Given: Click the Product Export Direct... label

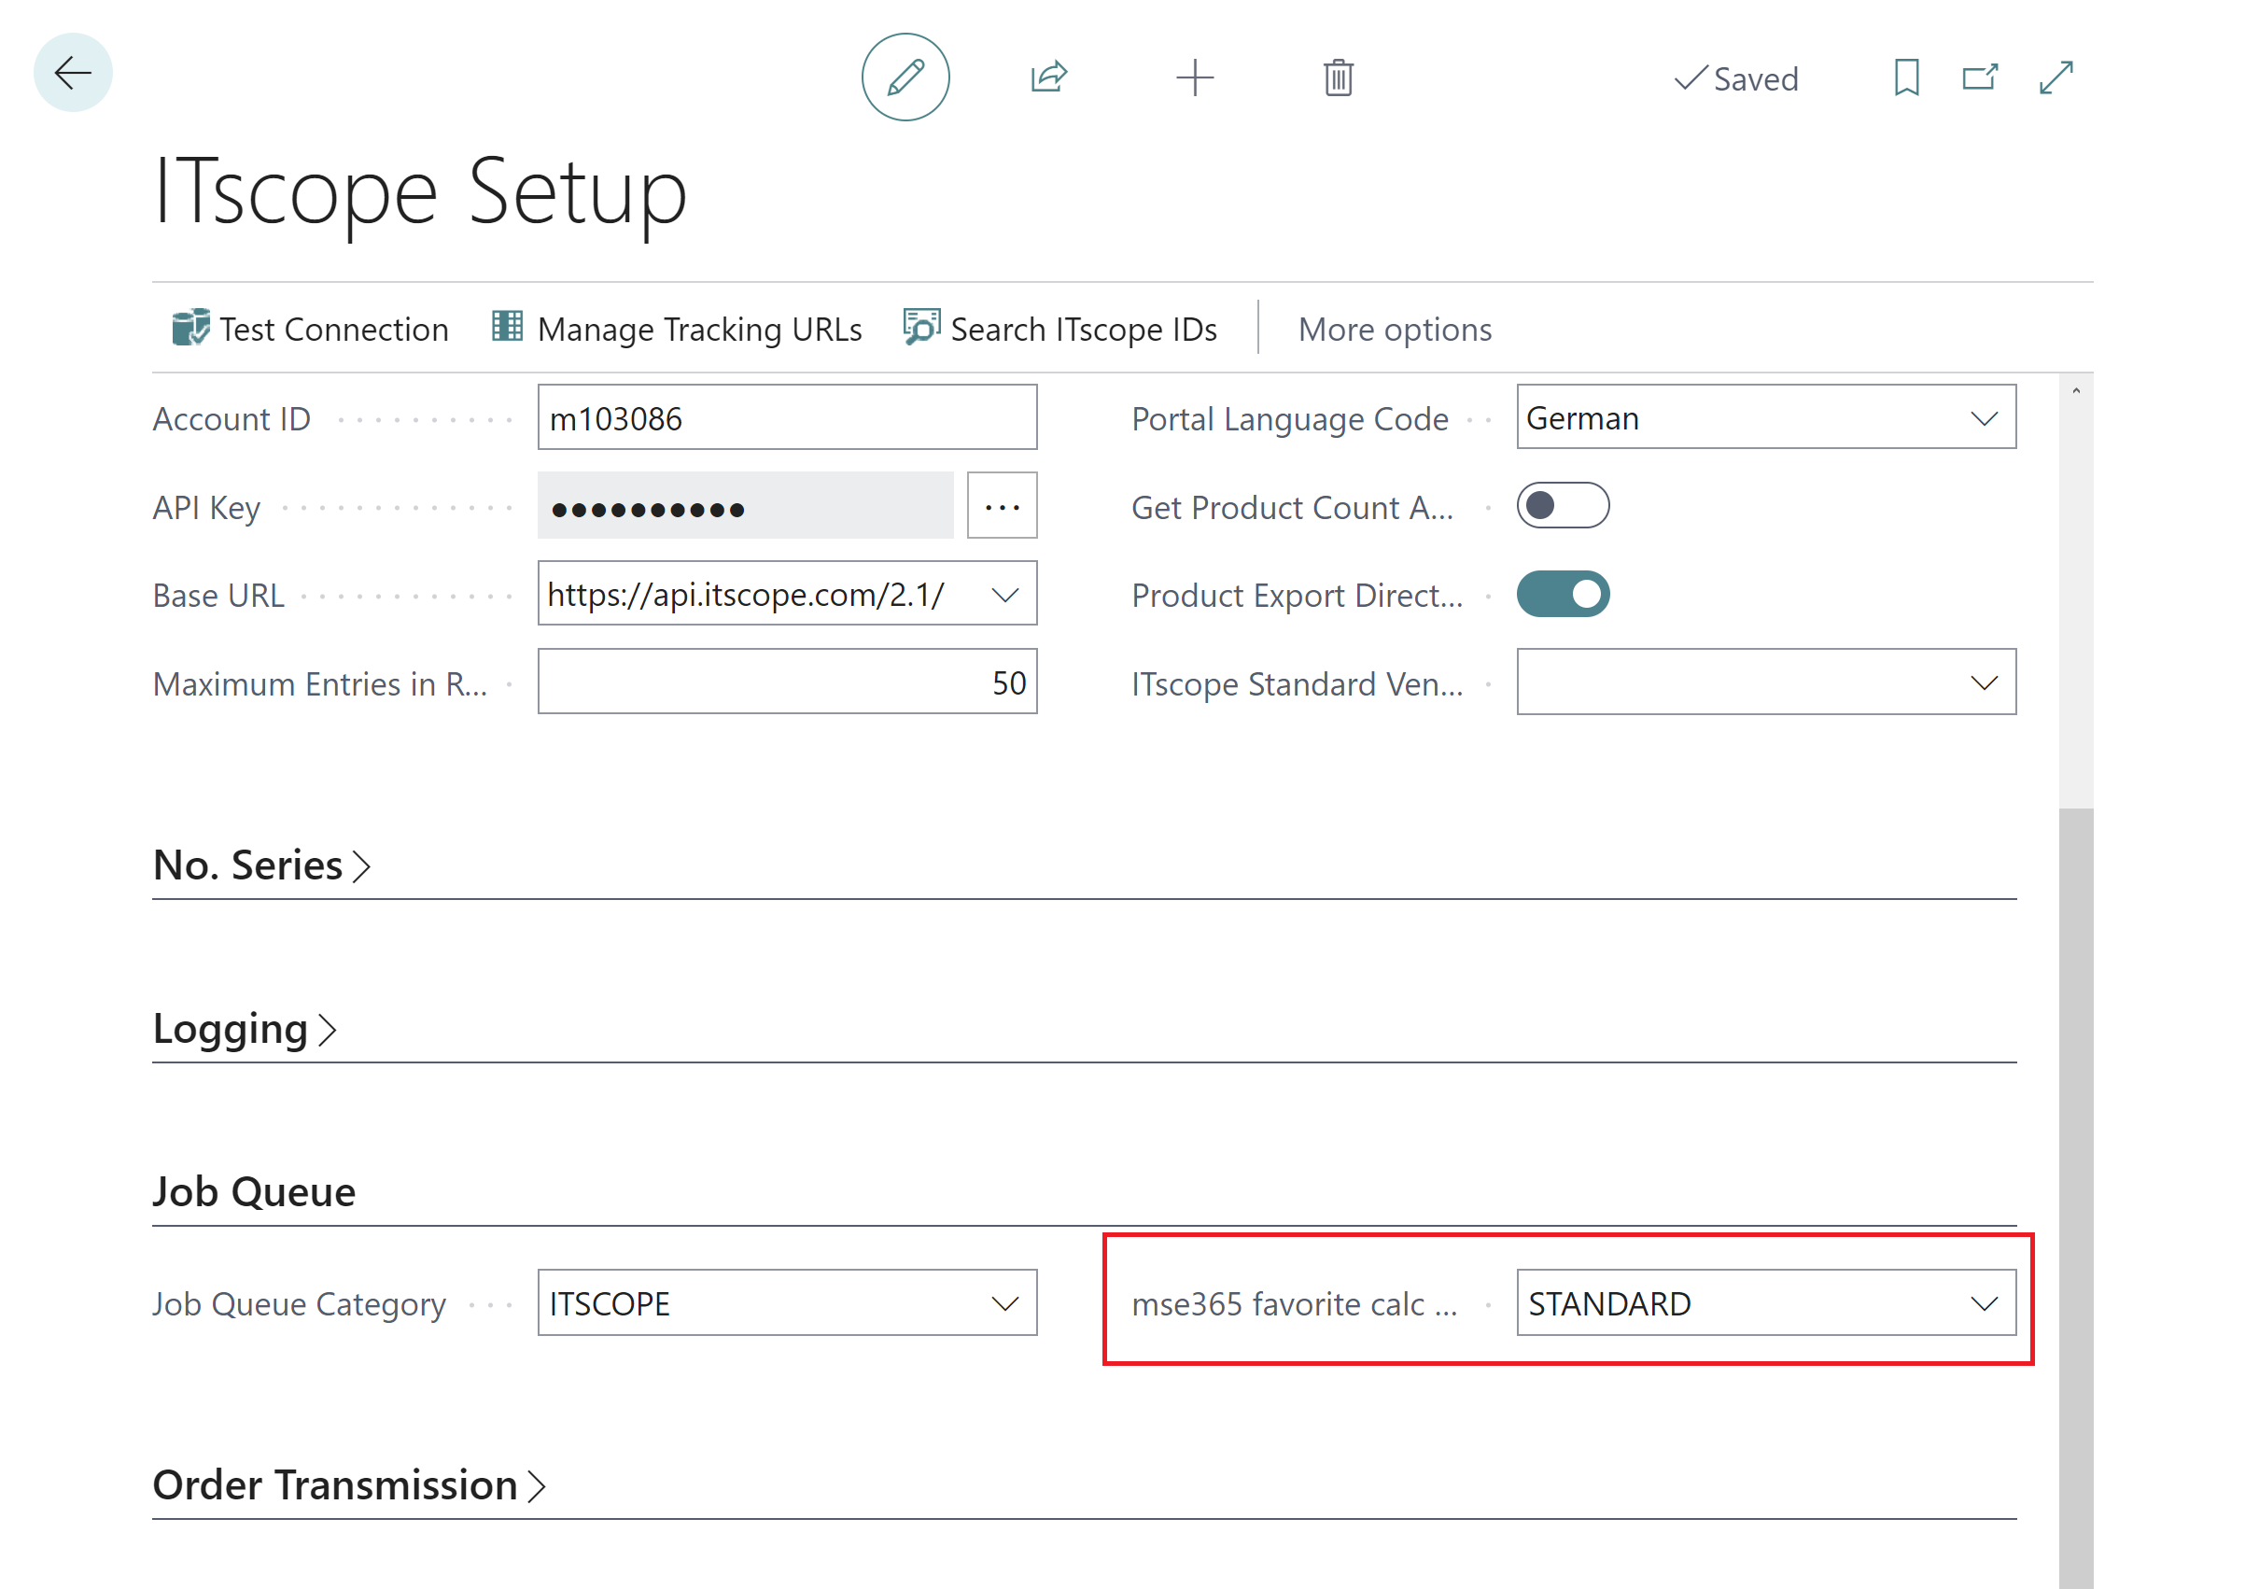Looking at the screenshot, I should [x=1298, y=596].
